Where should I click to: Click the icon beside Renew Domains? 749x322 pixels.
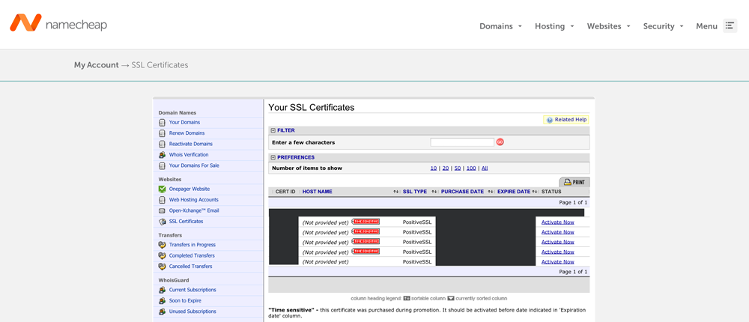click(x=162, y=133)
